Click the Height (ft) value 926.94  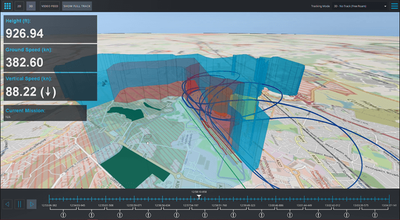24,33
